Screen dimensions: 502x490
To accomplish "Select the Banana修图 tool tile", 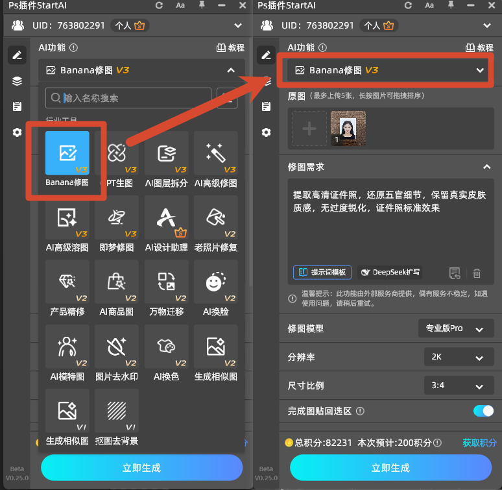I will click(67, 153).
